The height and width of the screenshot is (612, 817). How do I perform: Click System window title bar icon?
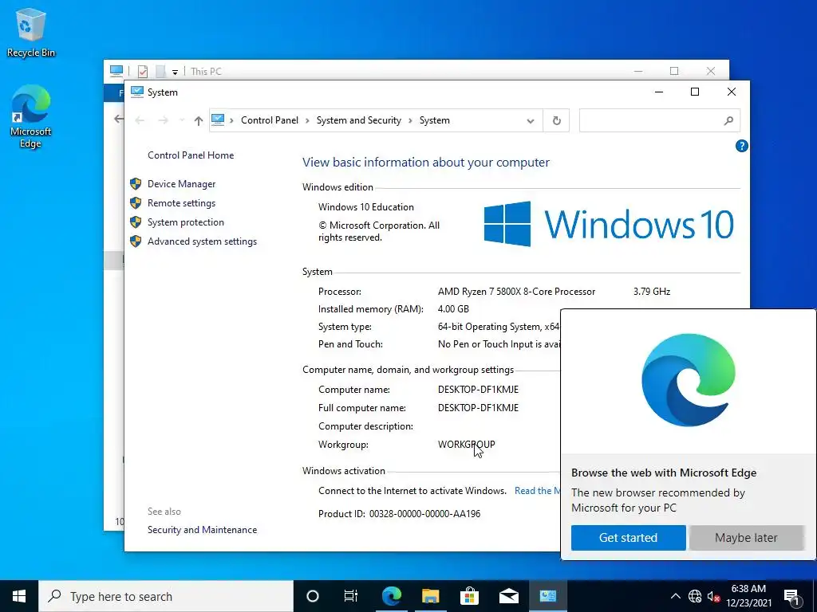137,92
